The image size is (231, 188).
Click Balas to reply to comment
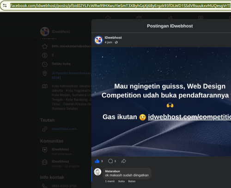click(x=132, y=182)
